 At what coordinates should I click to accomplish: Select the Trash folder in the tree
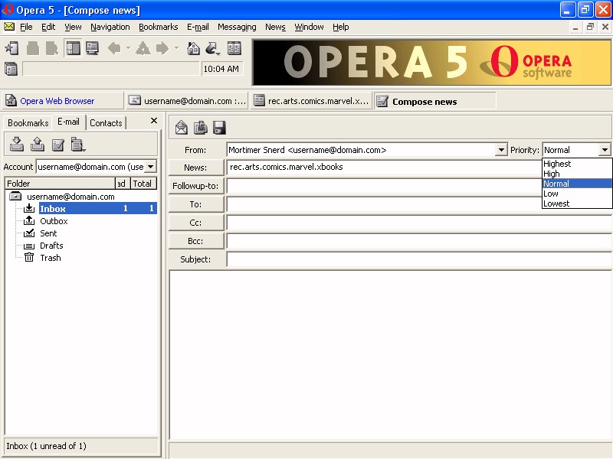pos(51,258)
